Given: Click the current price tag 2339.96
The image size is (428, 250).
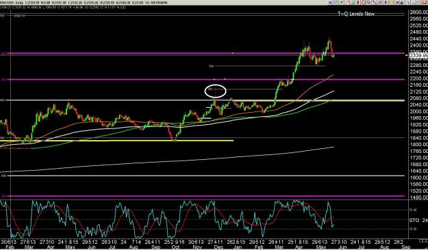Looking at the screenshot, I should click(x=419, y=55).
